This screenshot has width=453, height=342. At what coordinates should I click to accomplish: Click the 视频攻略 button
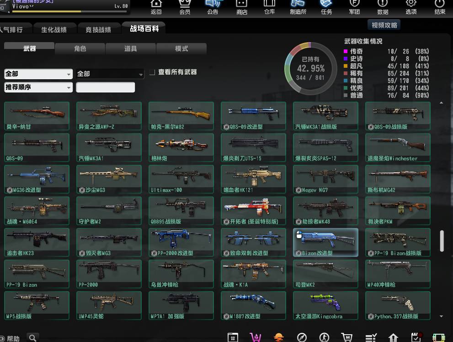point(384,25)
